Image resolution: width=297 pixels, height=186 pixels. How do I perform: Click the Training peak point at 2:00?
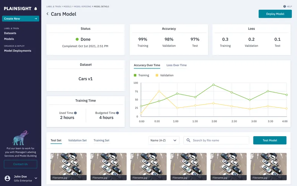tap(213, 85)
